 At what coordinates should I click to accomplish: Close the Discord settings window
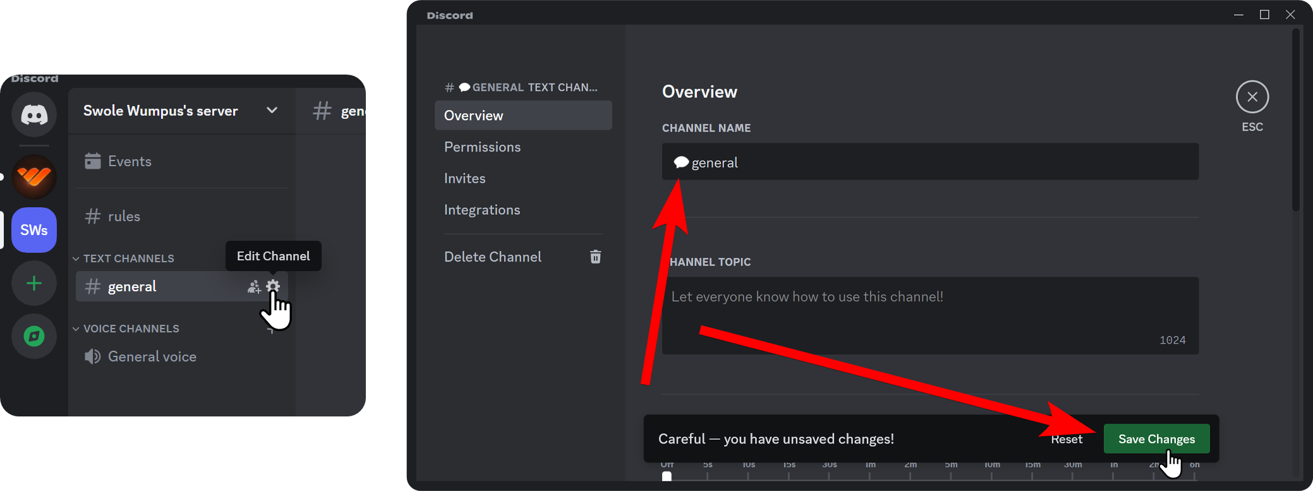[x=1290, y=15]
